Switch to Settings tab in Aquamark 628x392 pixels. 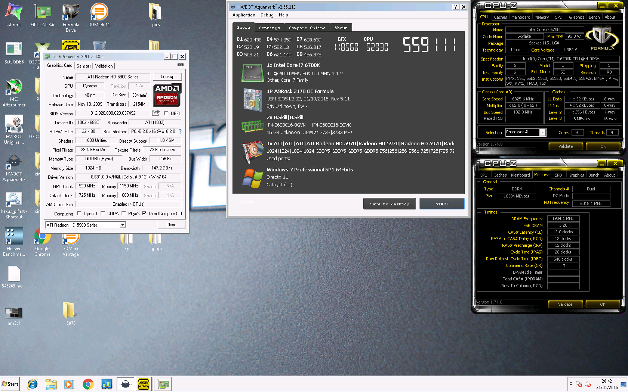pyautogui.click(x=269, y=28)
